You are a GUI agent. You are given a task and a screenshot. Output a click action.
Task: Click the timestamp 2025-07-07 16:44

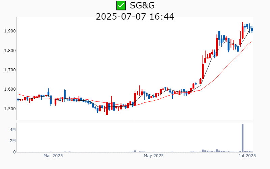coord(135,17)
